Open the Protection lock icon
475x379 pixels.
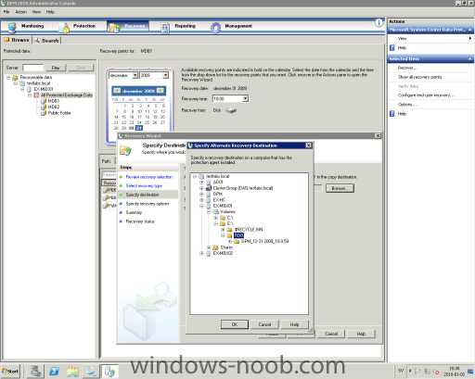tap(65, 28)
